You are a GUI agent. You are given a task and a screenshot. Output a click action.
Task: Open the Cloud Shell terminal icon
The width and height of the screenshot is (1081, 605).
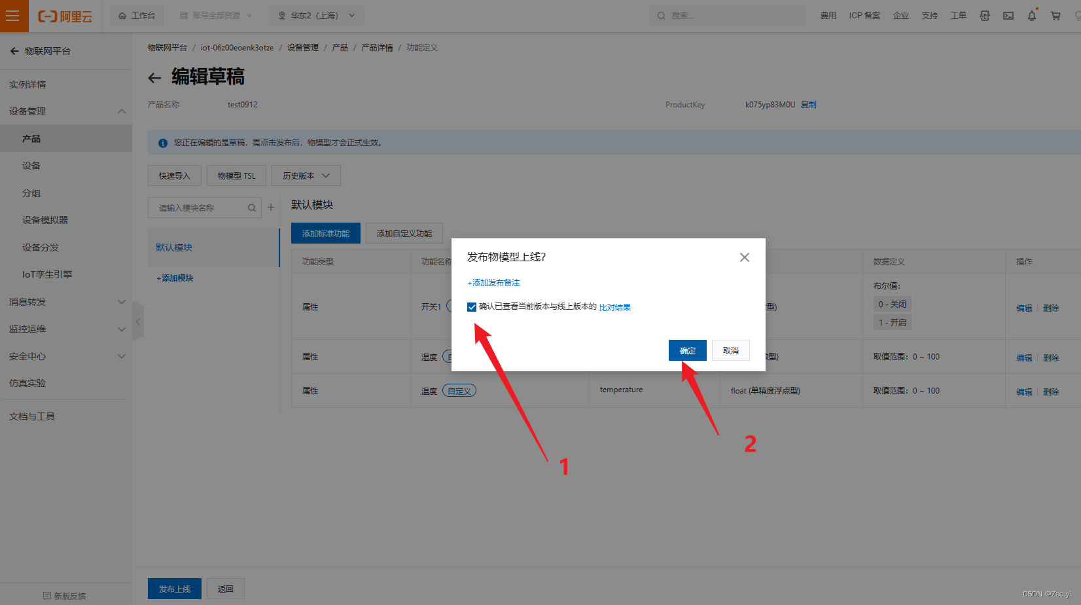coord(1008,16)
